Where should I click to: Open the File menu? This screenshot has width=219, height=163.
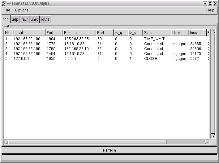point(7,10)
